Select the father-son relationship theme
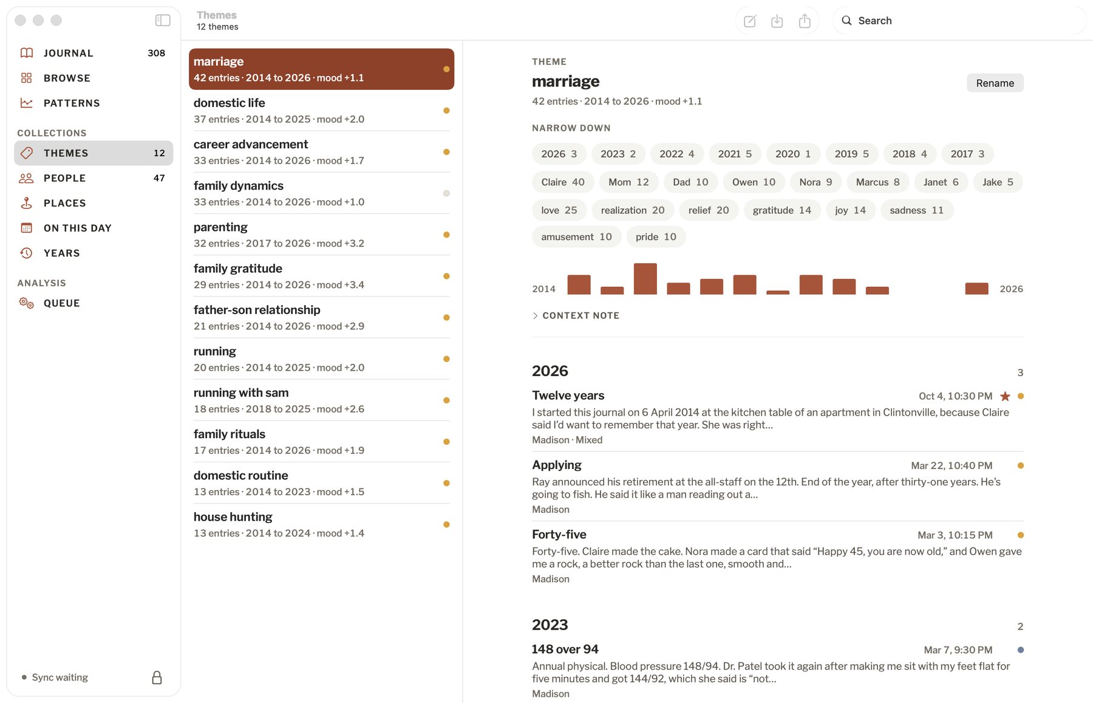 pyautogui.click(x=321, y=317)
